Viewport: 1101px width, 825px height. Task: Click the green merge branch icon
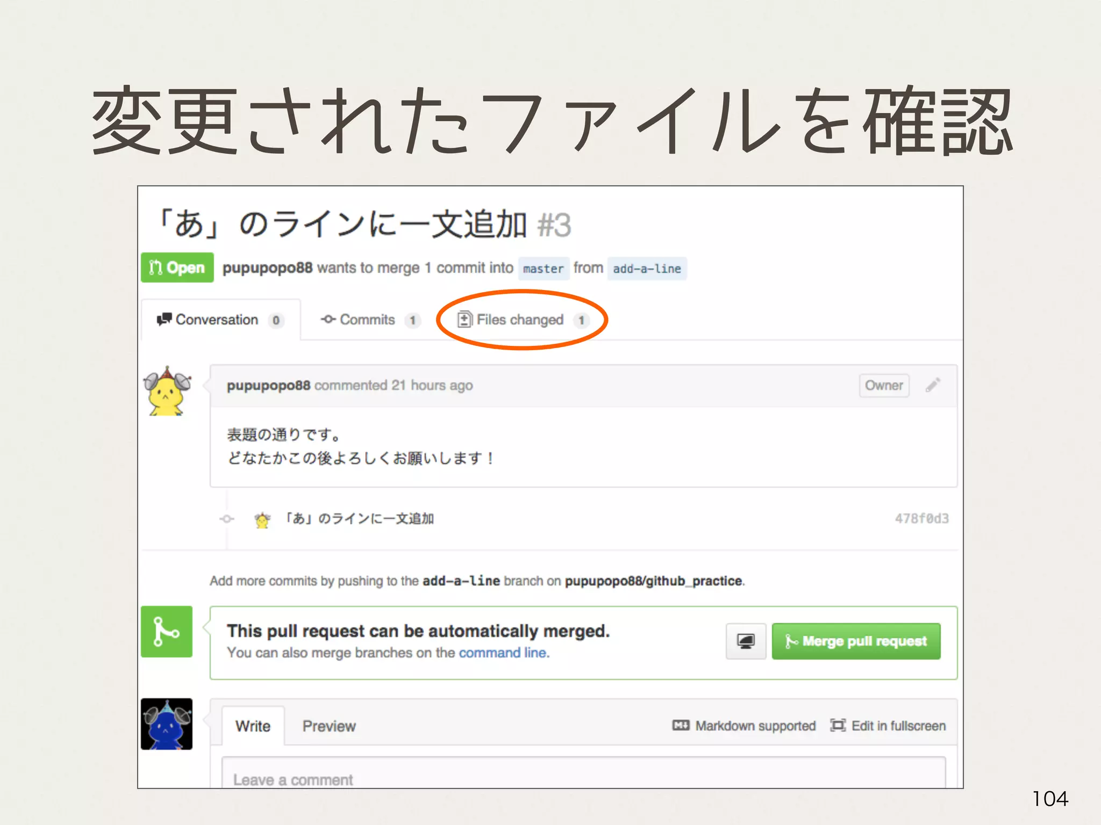[167, 632]
